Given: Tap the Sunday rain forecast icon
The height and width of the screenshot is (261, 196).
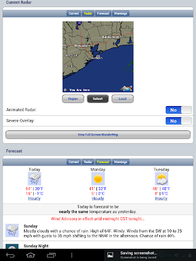Looking at the screenshot, I should click(12, 230).
